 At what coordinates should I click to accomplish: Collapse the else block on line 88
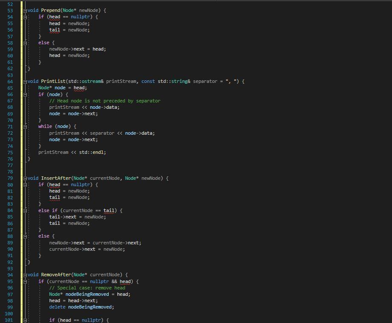pos(25,236)
